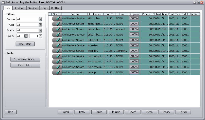Sort by the Start Time column header
This screenshot has height=120, width=205.
[175, 14]
